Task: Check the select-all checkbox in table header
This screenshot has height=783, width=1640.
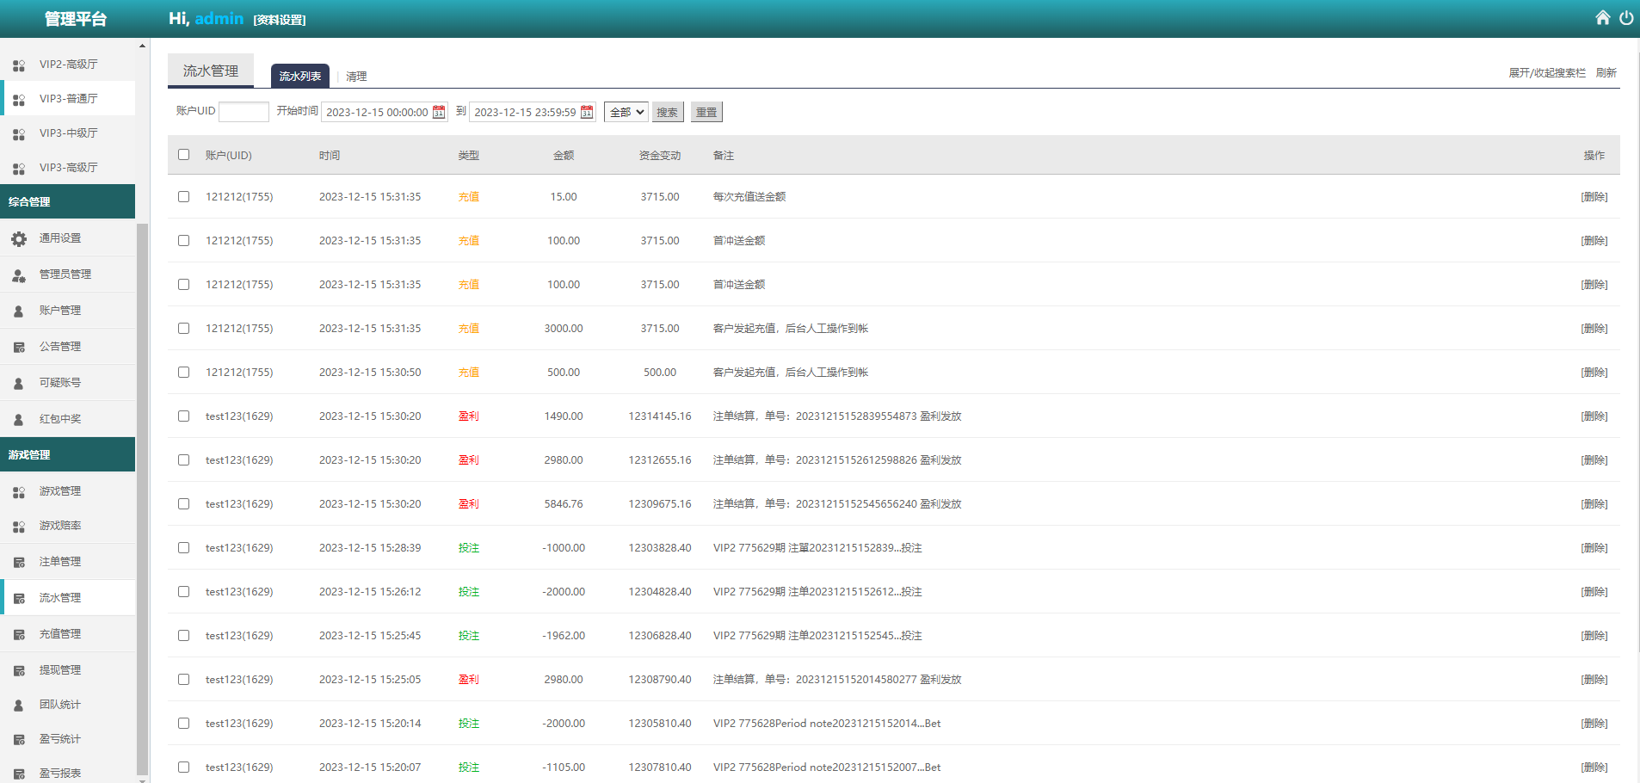Action: point(183,154)
